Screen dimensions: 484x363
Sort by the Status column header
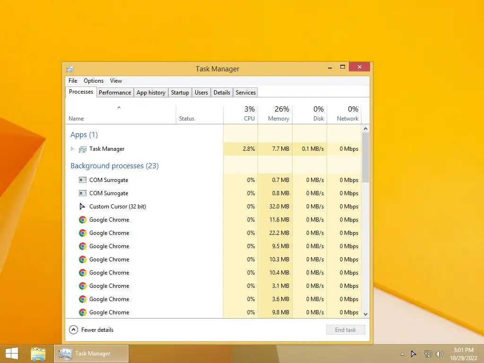[x=200, y=114]
